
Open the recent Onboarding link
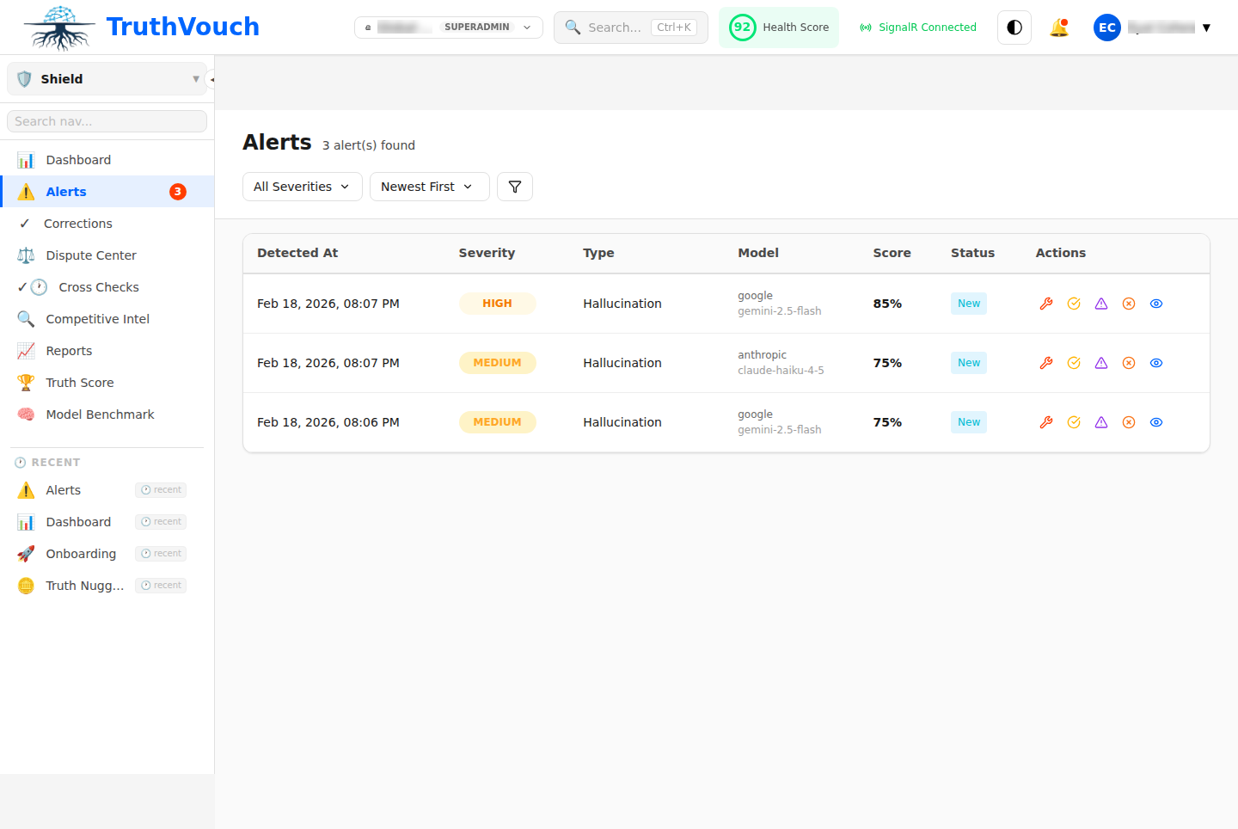click(81, 554)
